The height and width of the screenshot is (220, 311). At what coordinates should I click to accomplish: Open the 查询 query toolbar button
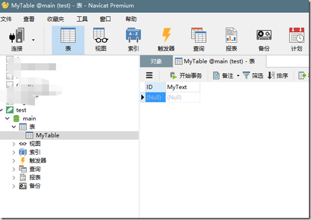199,40
